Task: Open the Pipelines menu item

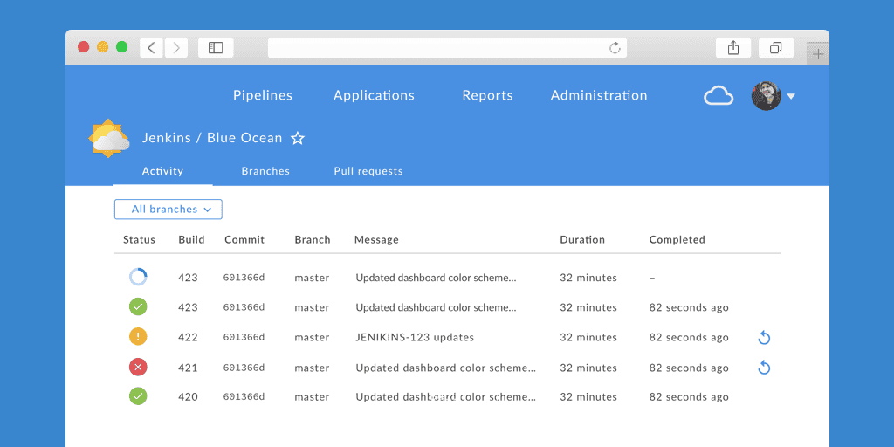Action: [x=263, y=95]
